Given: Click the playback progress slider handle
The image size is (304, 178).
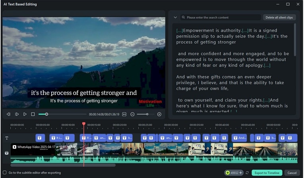Looking at the screenshot, I should point(46,114).
